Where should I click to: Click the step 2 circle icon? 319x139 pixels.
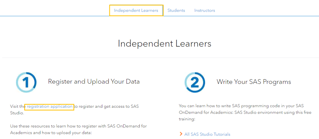pyautogui.click(x=195, y=82)
